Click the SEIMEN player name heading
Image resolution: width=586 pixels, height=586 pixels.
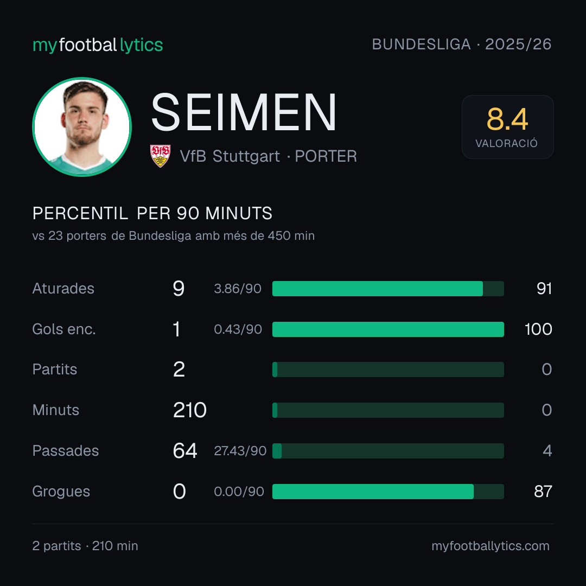pyautogui.click(x=244, y=112)
